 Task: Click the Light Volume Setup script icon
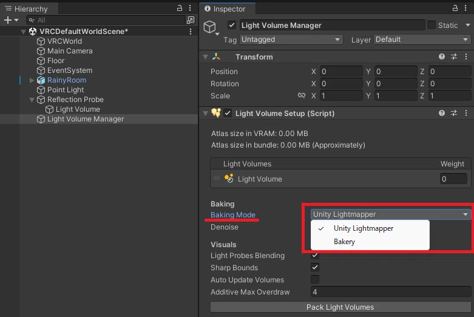point(216,113)
